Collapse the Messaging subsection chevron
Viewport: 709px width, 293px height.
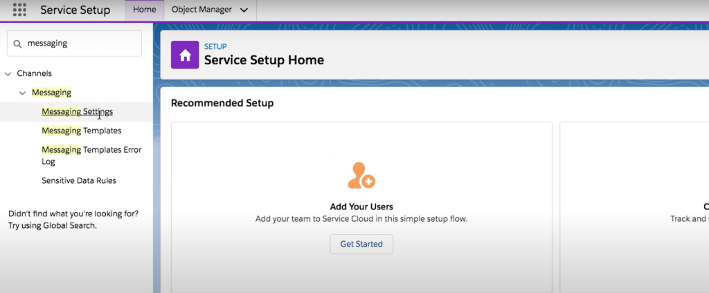tap(23, 93)
